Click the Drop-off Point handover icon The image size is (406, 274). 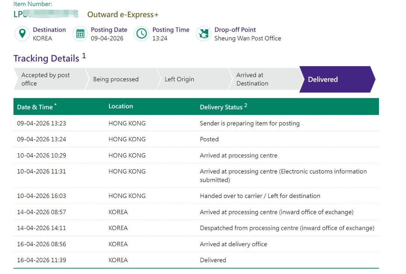coord(203,34)
